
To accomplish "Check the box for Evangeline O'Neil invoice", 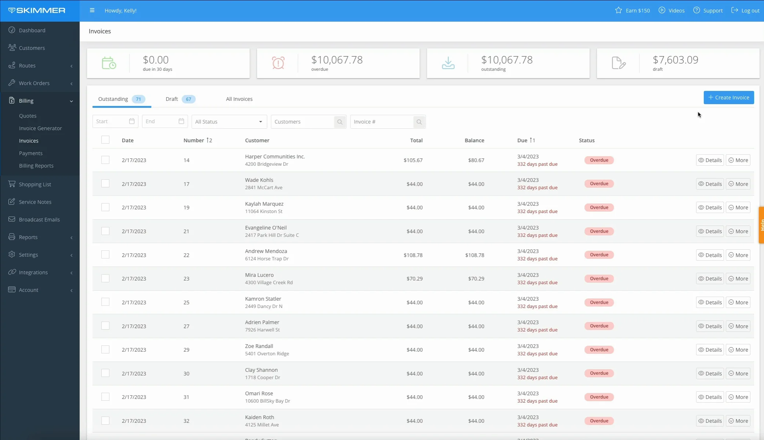I will (x=105, y=231).
